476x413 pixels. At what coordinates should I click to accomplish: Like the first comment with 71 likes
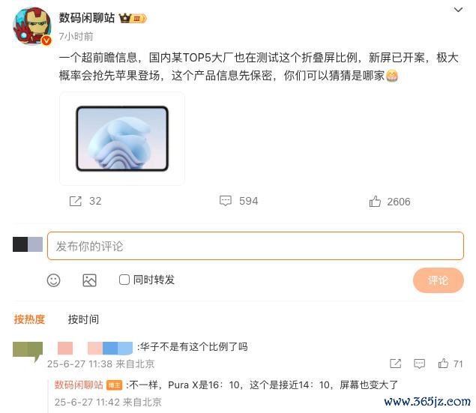(443, 364)
